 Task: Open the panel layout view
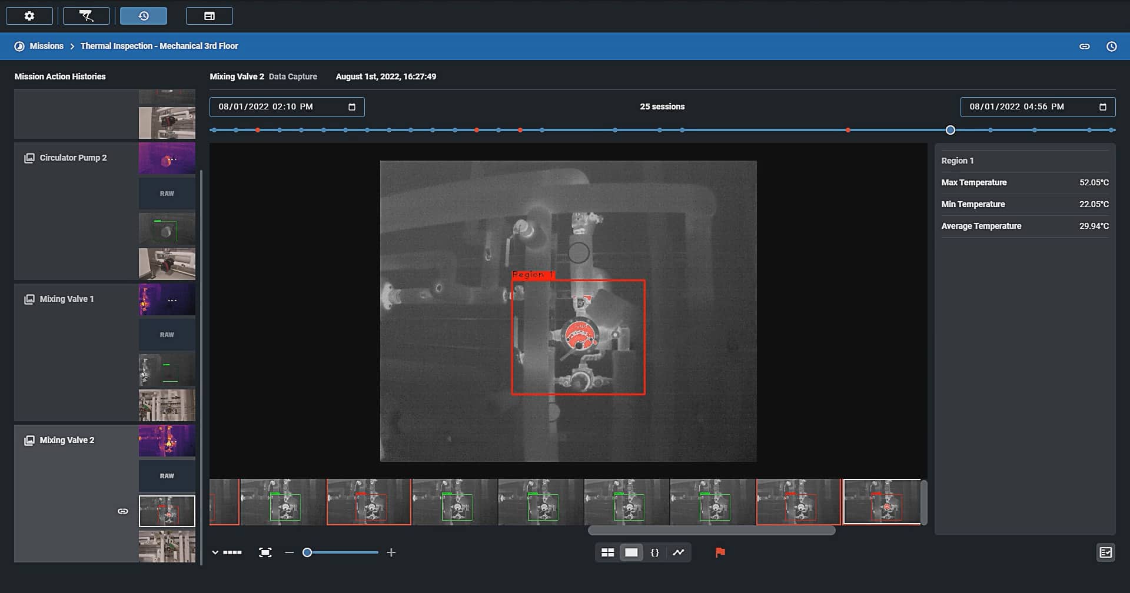click(210, 16)
